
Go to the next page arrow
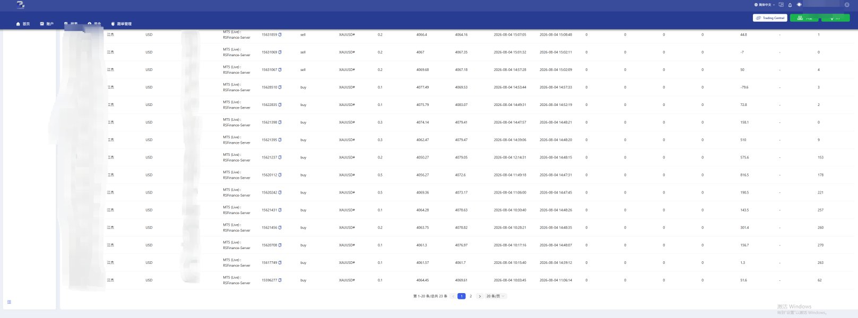click(480, 296)
